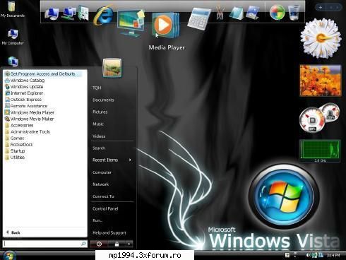This screenshot has width=346, height=260.
Task: Launch Internet Explorer in the dock
Action: point(103,15)
